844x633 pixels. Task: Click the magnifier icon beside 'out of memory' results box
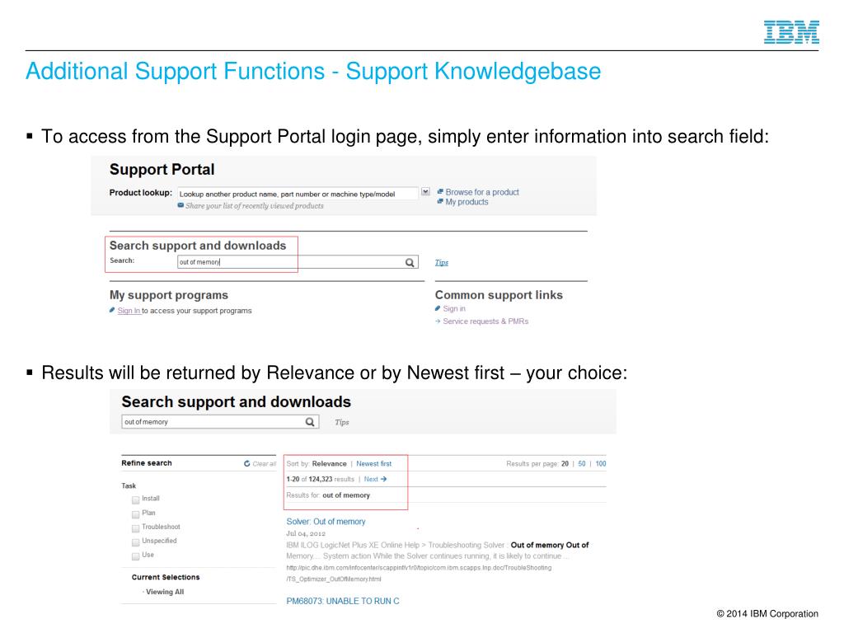point(310,422)
